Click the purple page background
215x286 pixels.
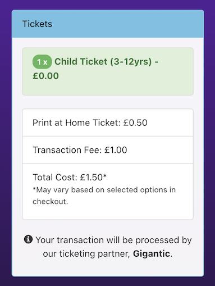click(5, 142)
